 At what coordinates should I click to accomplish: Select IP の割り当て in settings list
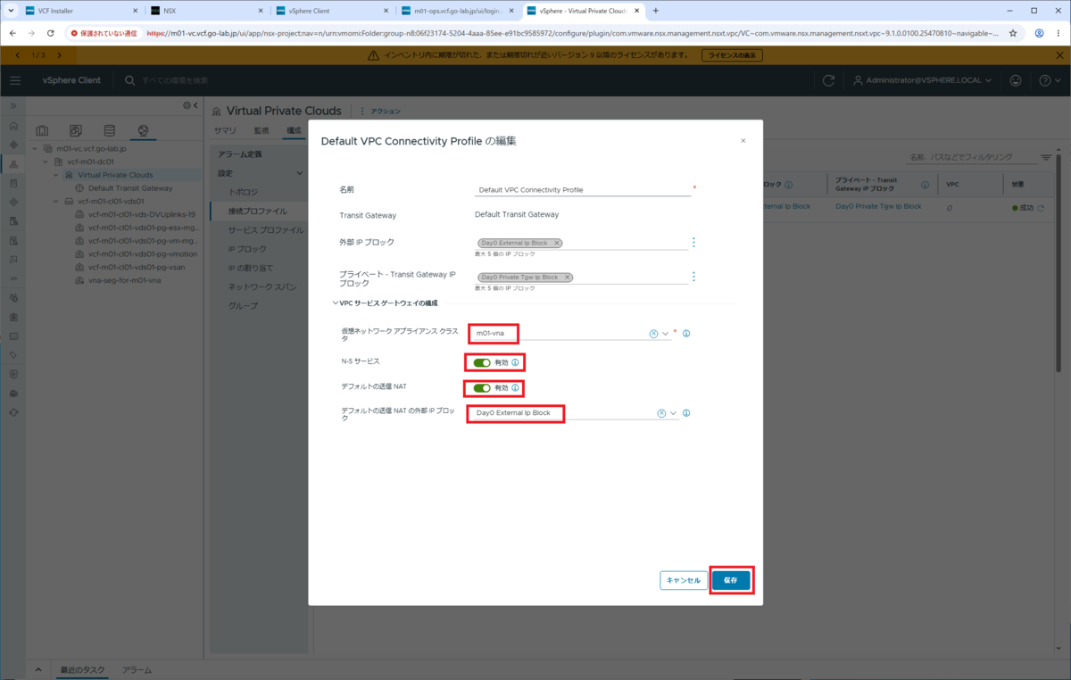[x=251, y=268]
